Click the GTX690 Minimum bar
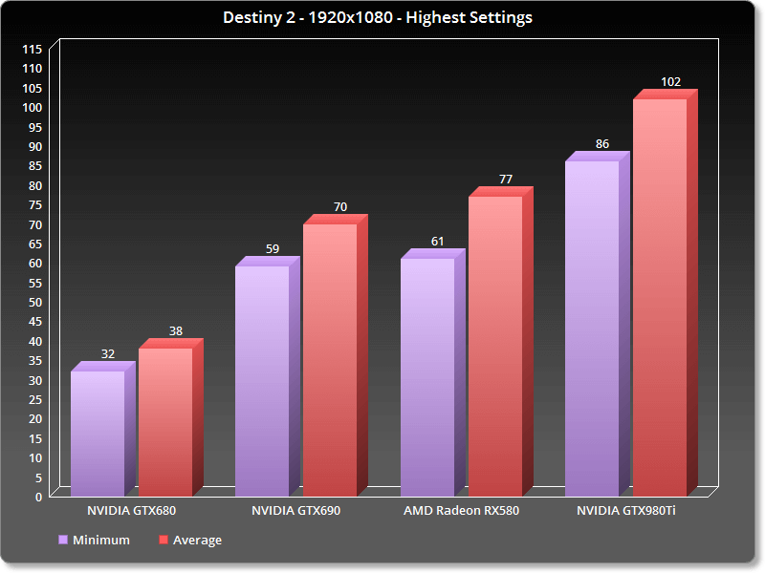This screenshot has height=573, width=765. click(262, 380)
